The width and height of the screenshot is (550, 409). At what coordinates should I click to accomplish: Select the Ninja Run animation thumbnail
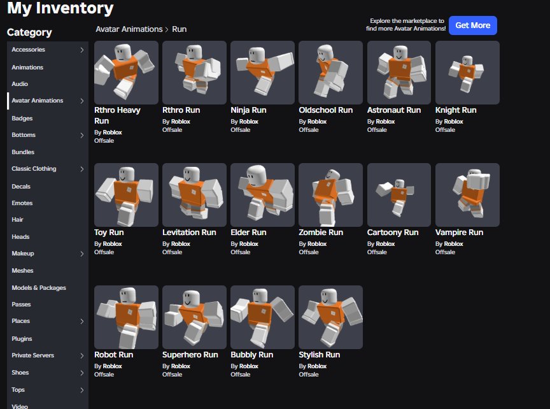pyautogui.click(x=262, y=73)
